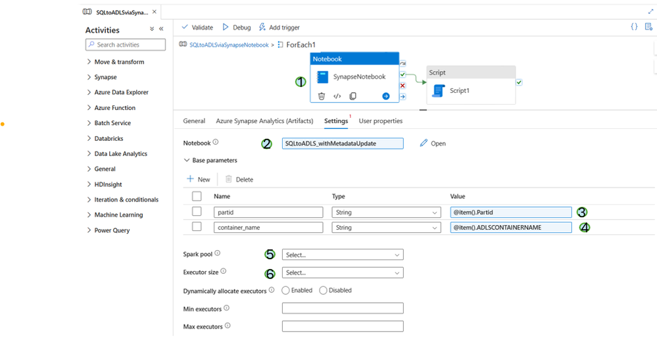657x358 pixels.
Task: Validate the pipeline
Action: click(197, 27)
